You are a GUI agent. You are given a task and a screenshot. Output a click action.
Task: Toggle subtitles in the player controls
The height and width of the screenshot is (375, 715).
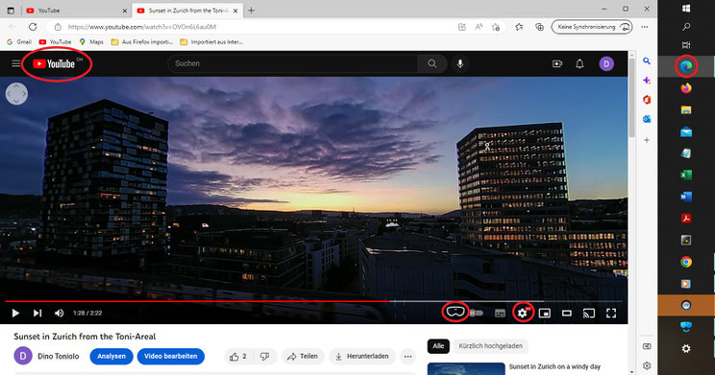click(x=500, y=313)
